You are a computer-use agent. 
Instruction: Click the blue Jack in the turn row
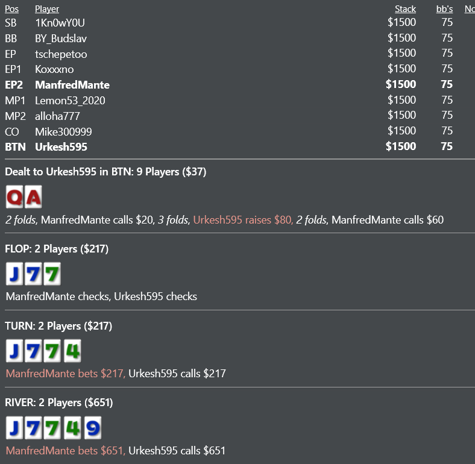click(14, 351)
